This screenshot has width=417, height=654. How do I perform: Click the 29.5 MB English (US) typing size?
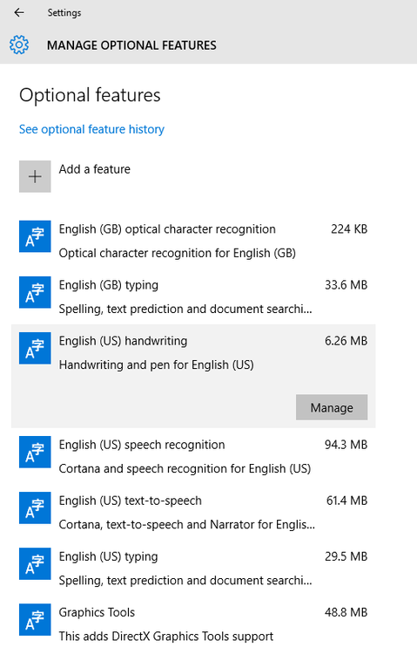pos(346,556)
